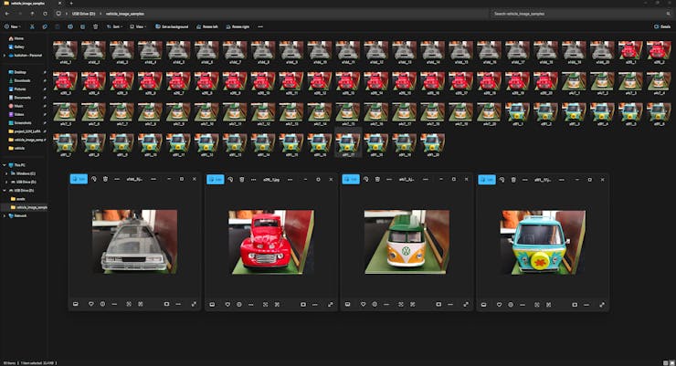Switch to large thumbnails view in status corner
The width and height of the screenshot is (676, 366).
click(671, 363)
